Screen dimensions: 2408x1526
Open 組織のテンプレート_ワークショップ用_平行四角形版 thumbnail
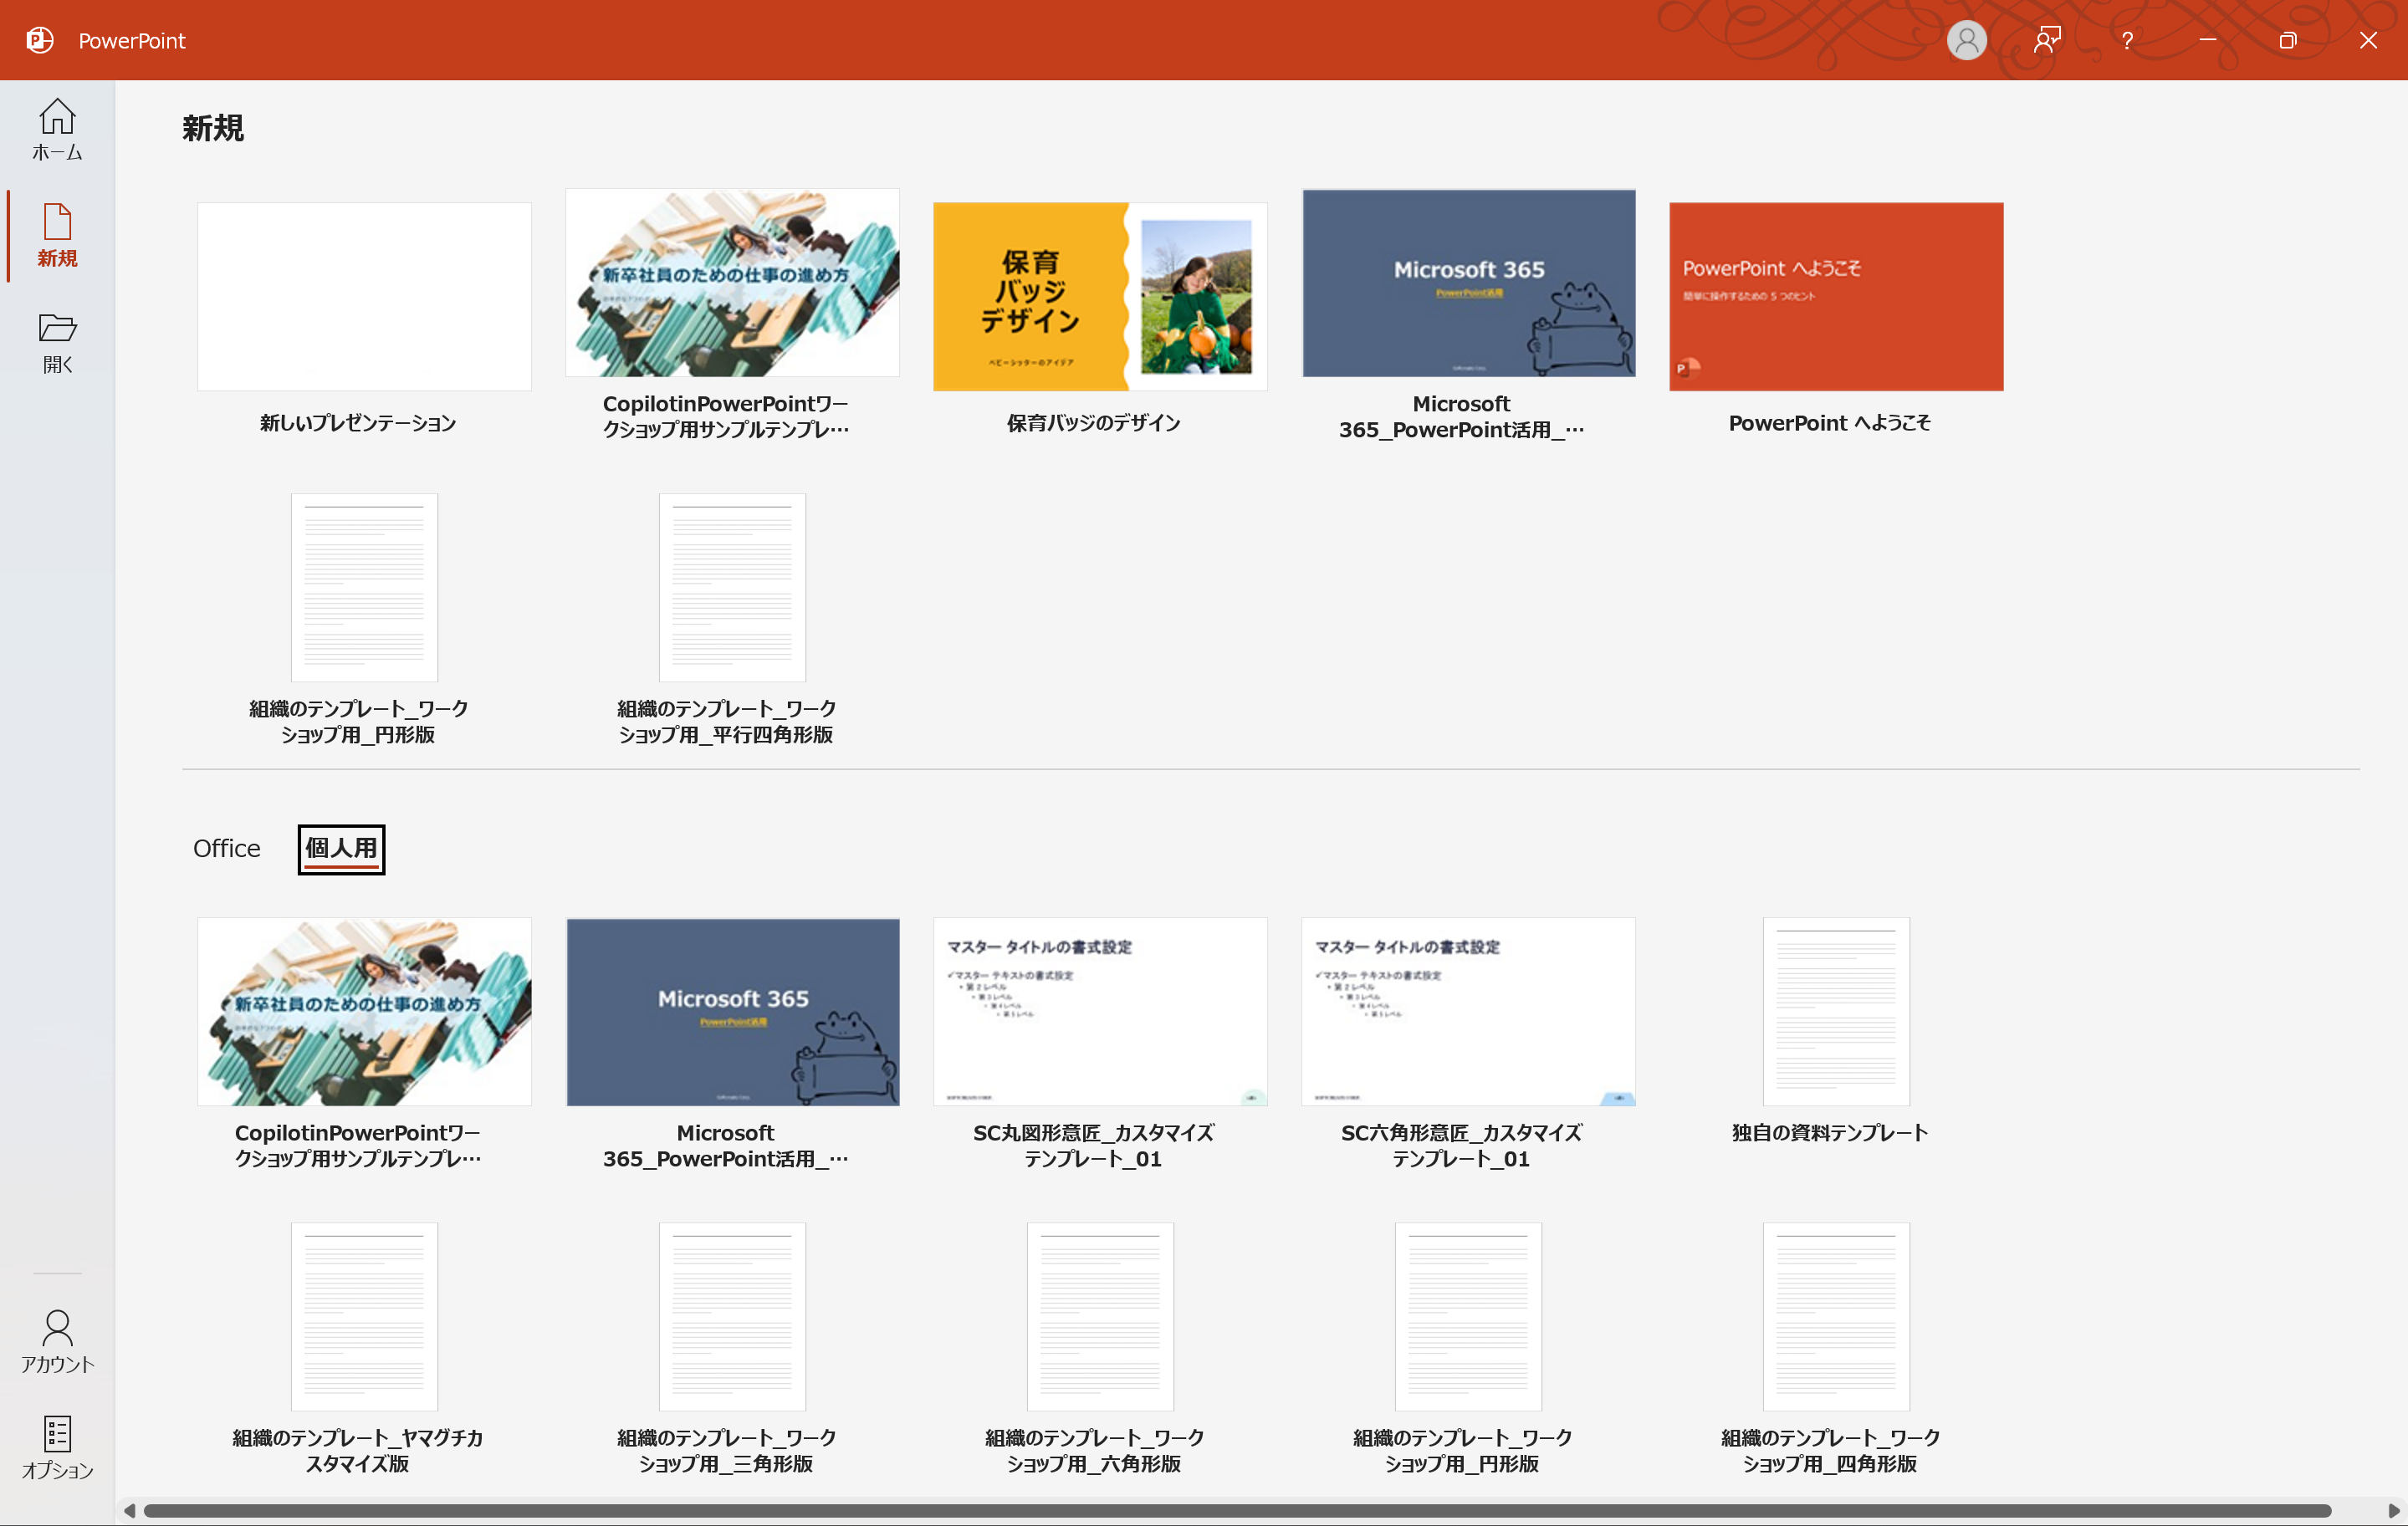pos(732,587)
